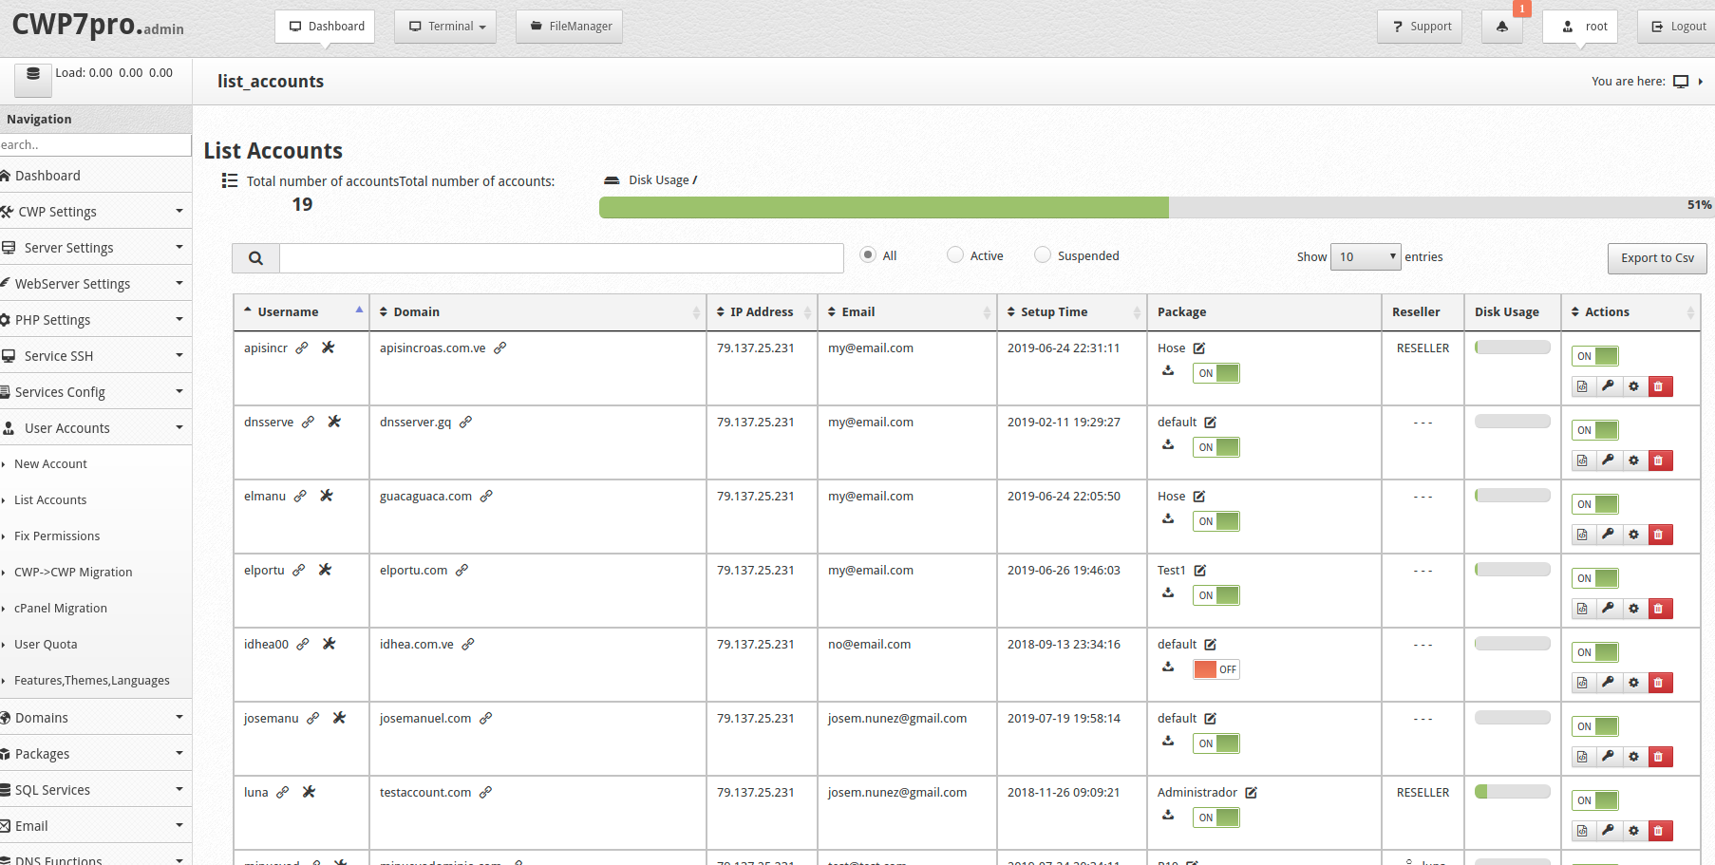Open the notifications bell icon in header
1715x865 pixels.
1501,26
